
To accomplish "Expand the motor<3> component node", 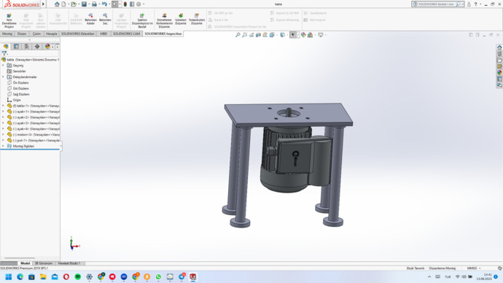I will (3, 134).
